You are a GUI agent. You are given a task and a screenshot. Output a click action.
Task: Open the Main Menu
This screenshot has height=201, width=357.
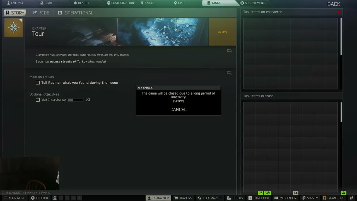pos(14,198)
